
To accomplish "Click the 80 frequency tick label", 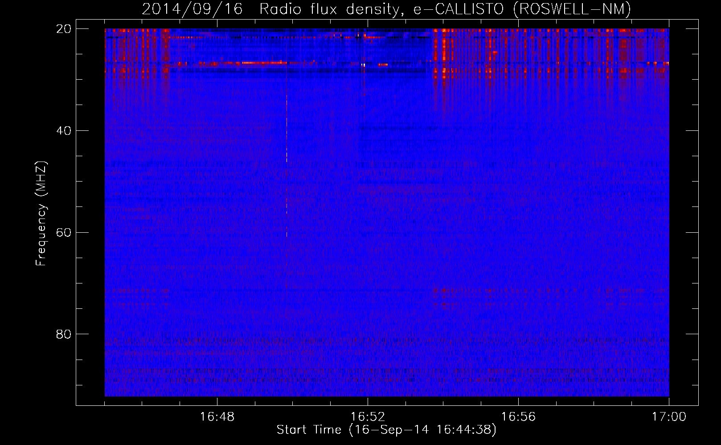I will click(64, 334).
